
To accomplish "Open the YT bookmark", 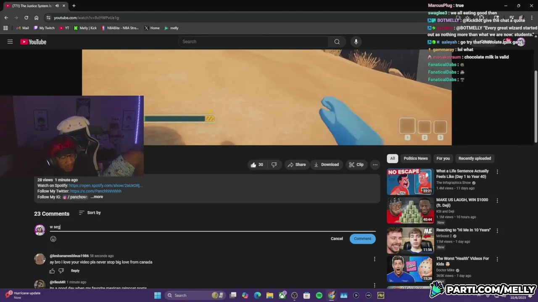I will pyautogui.click(x=64, y=28).
